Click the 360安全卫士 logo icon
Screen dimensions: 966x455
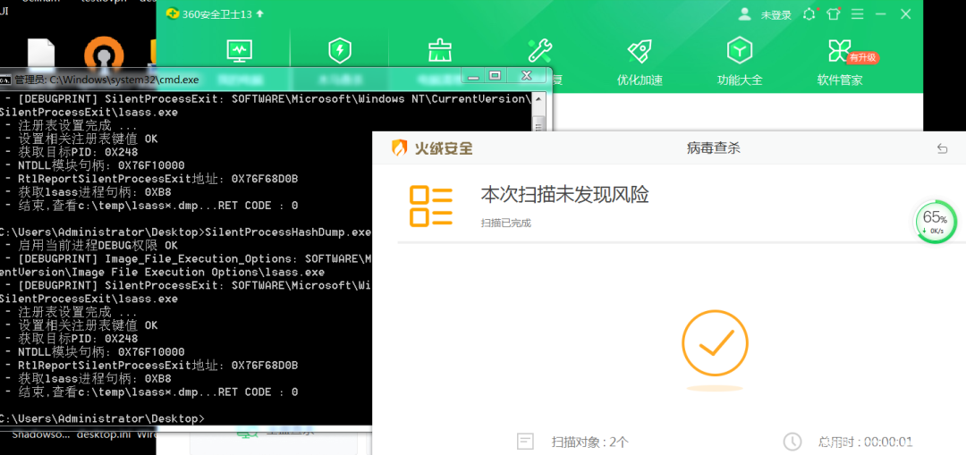click(x=174, y=13)
